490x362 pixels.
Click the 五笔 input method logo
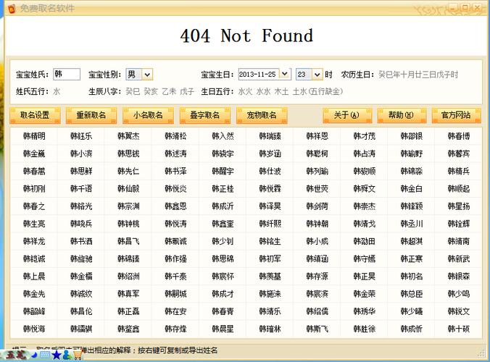pyautogui.click(x=14, y=355)
